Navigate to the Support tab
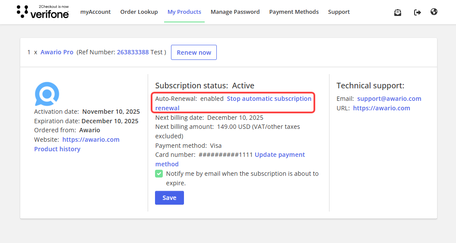Image resolution: width=456 pixels, height=243 pixels. click(x=339, y=12)
